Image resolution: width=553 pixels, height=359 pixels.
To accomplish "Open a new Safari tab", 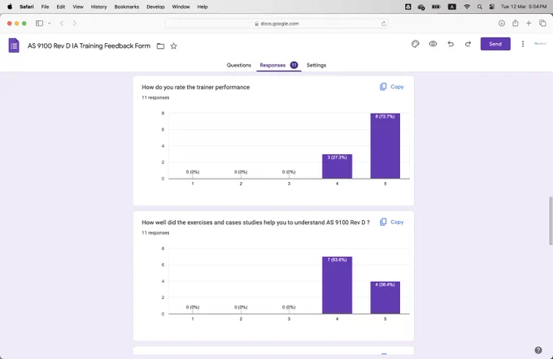I will (x=529, y=24).
